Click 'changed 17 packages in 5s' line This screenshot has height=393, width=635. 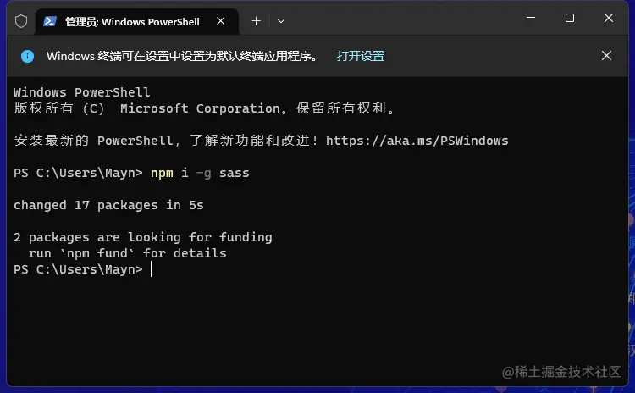click(x=108, y=205)
